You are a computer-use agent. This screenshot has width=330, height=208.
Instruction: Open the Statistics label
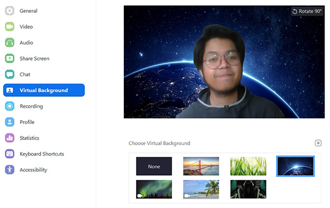click(30, 138)
